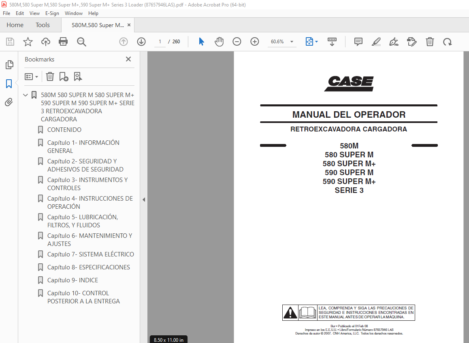
Task: Open fit page tool dropdown arrow
Action: coord(316,42)
